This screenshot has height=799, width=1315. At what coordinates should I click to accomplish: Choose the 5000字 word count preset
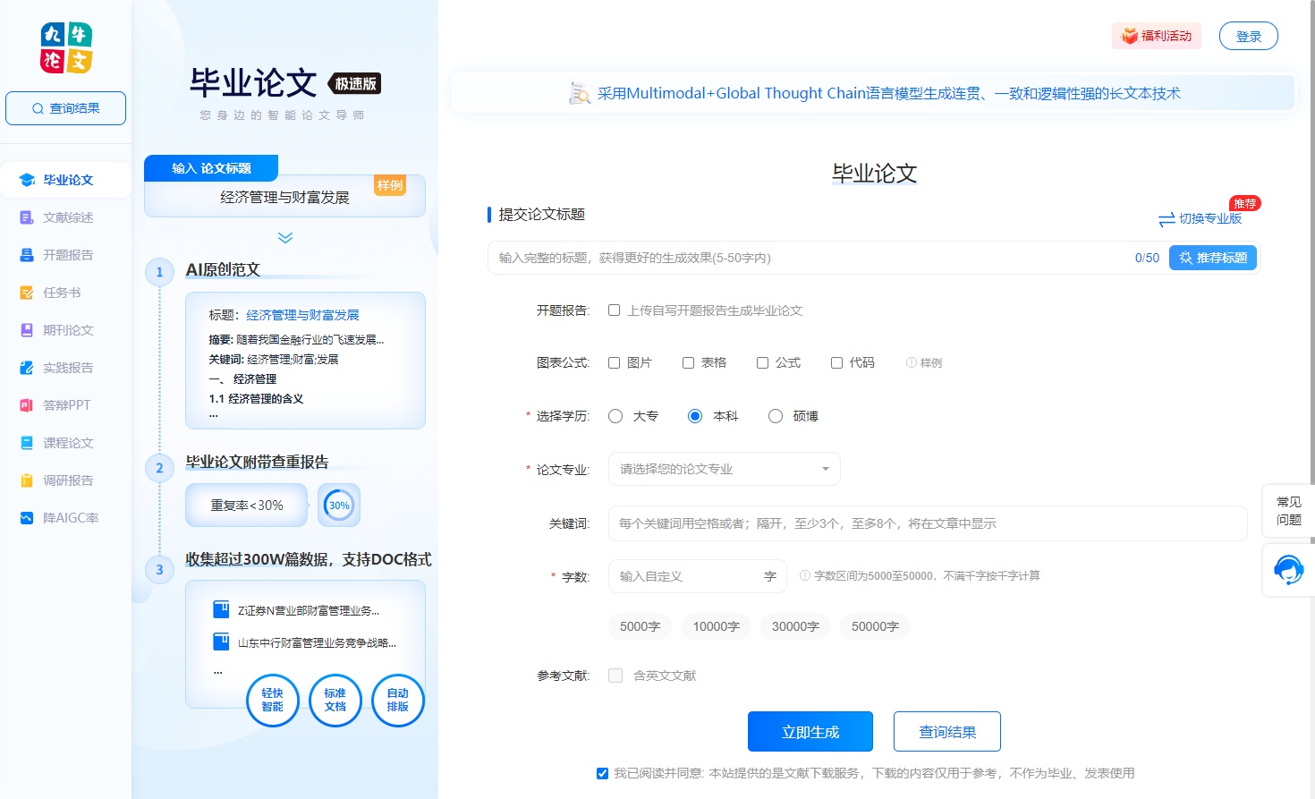tap(641, 626)
